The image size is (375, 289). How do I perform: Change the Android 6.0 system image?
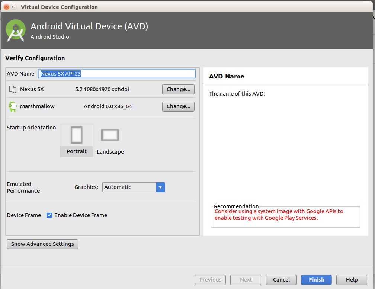point(178,106)
